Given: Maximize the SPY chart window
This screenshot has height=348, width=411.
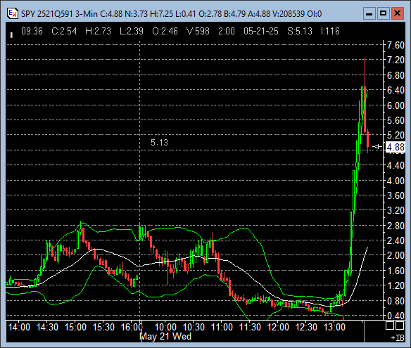Looking at the screenshot, I should point(384,13).
